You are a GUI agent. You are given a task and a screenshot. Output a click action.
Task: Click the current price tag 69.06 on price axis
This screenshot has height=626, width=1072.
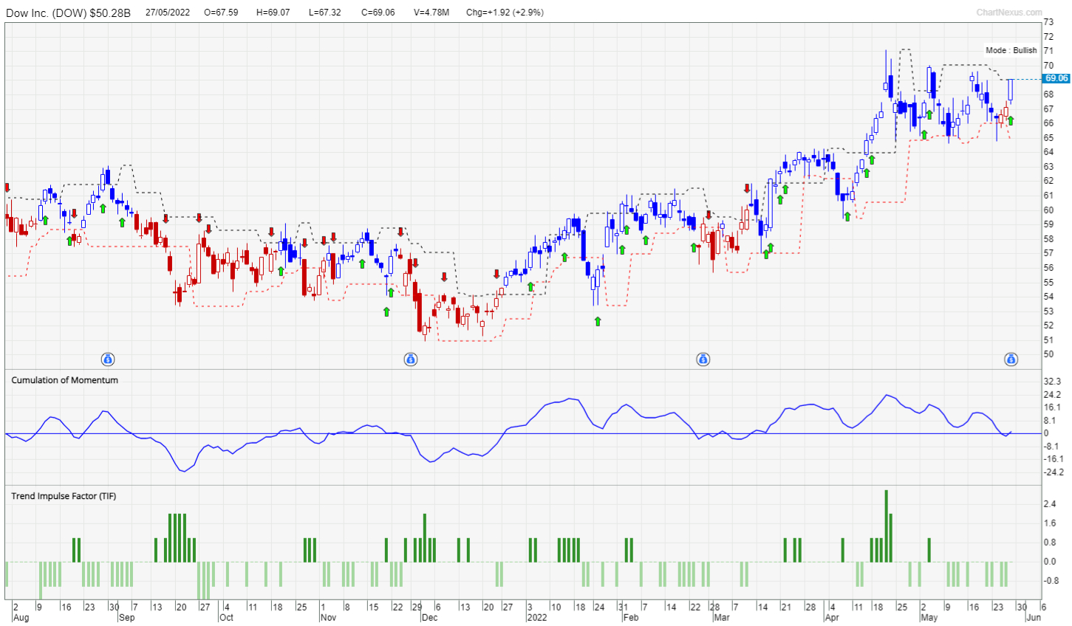pos(1056,78)
